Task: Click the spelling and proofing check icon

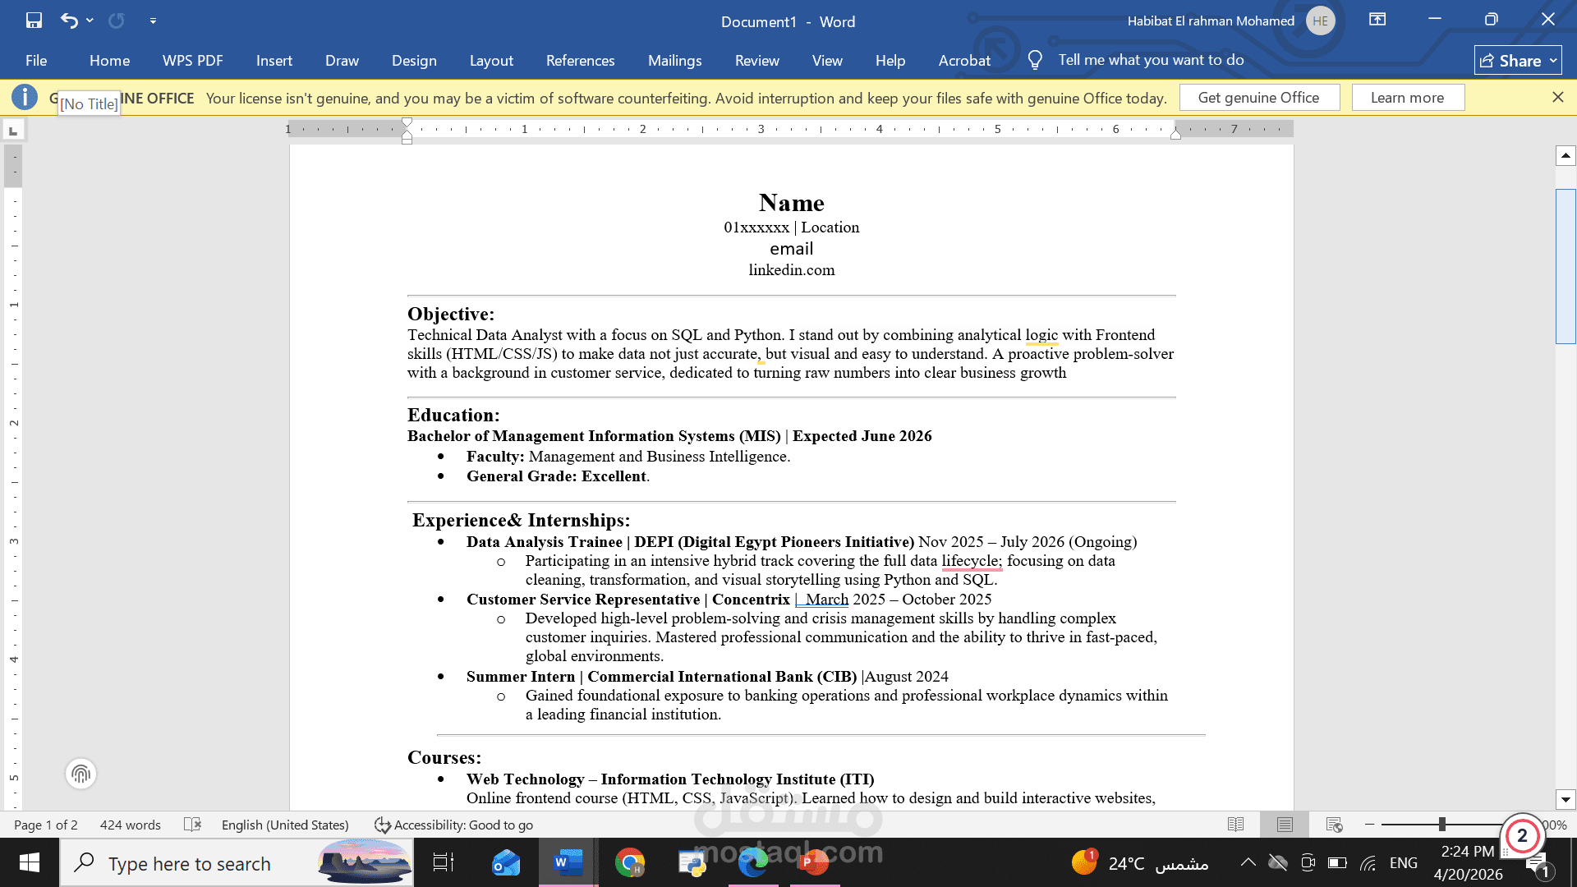Action: tap(192, 825)
